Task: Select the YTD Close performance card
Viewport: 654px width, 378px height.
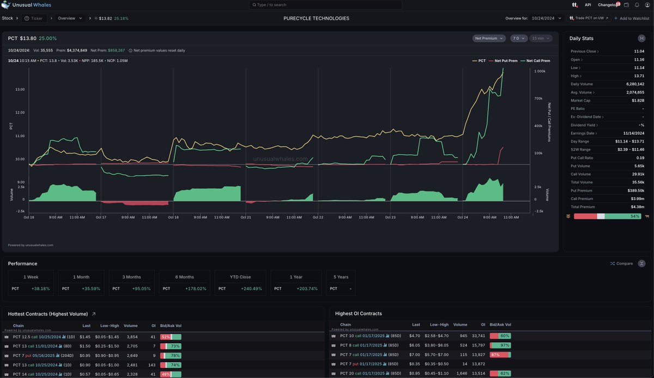Action: 240,283
